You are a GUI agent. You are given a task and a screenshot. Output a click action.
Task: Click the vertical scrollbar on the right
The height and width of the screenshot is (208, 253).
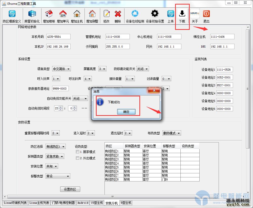248,89
